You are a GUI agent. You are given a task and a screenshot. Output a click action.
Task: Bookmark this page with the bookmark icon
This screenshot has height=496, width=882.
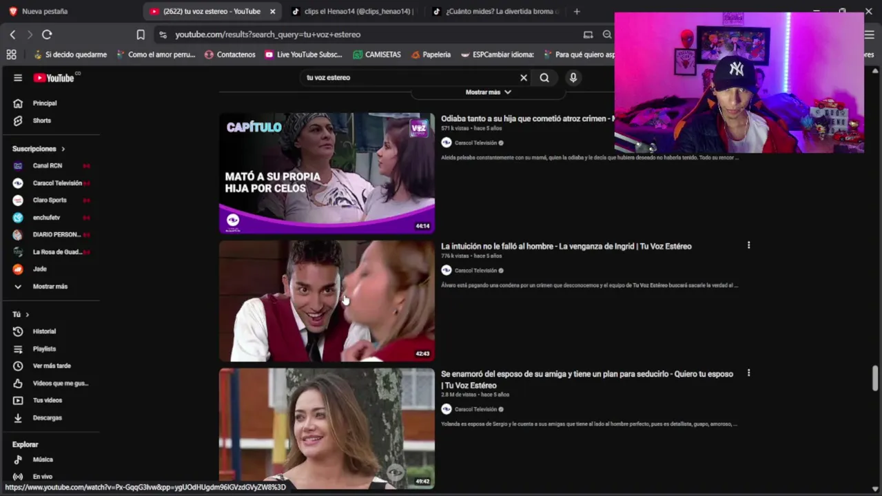point(141,34)
